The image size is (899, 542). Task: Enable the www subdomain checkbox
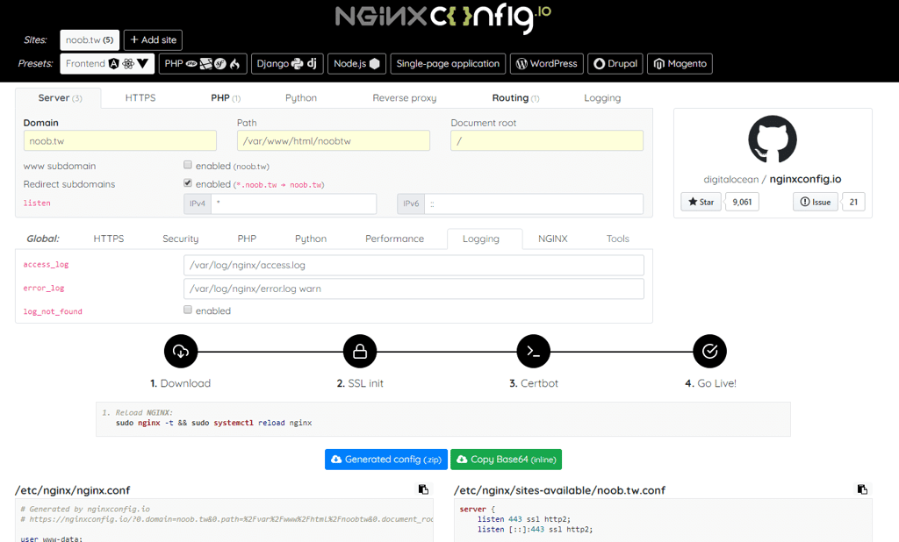188,164
